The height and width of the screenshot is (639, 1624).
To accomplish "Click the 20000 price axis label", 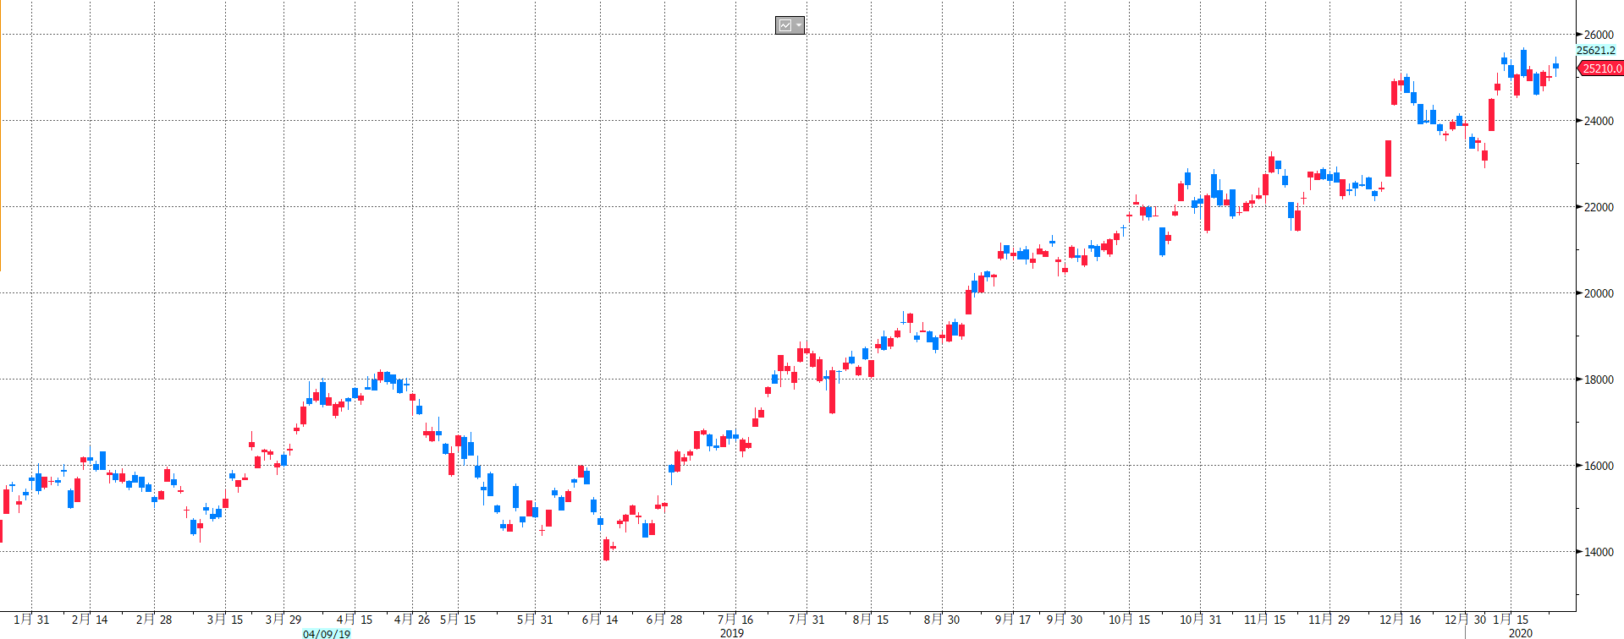I will 1599,293.
